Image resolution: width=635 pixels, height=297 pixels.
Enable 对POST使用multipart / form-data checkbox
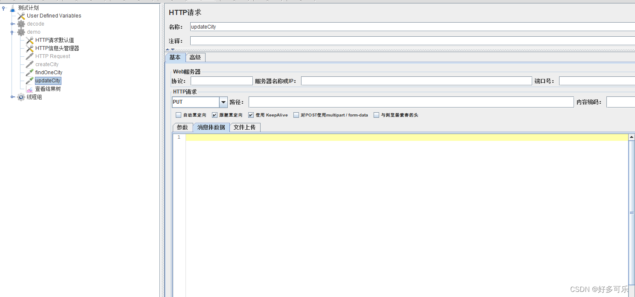(x=296, y=115)
